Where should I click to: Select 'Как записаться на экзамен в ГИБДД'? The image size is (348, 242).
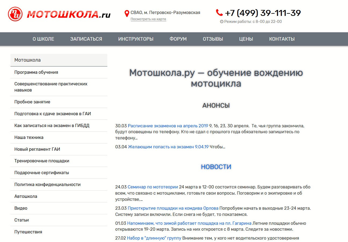click(x=59, y=126)
